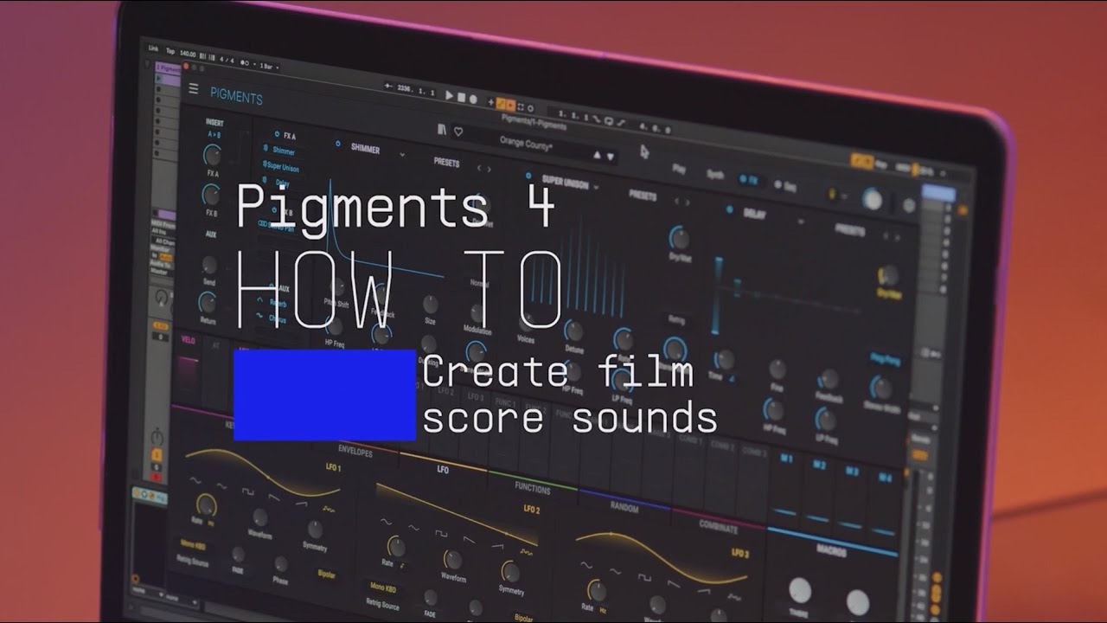Click Ableton's transport record button
The height and width of the screenshot is (623, 1107).
[473, 98]
